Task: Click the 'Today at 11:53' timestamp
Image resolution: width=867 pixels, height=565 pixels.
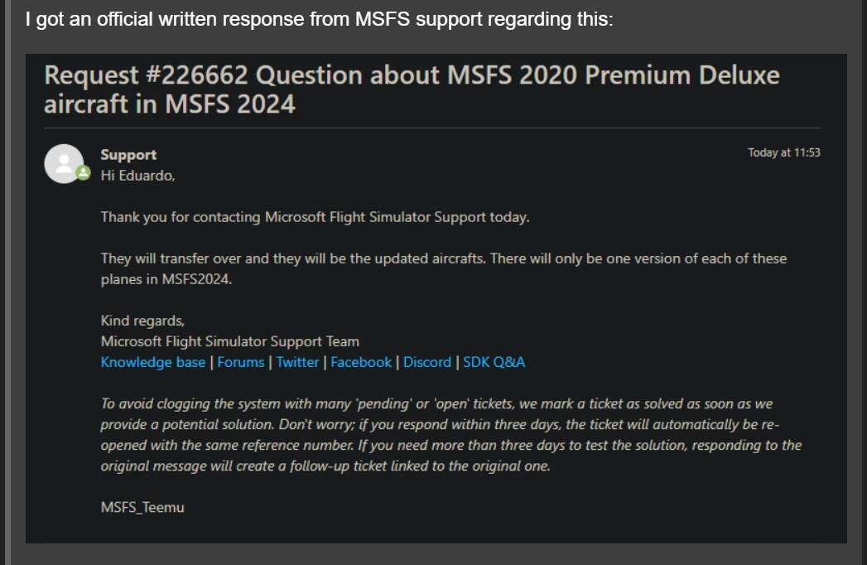Action: click(784, 152)
